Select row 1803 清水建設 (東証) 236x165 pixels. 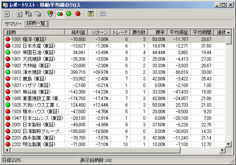115,72
